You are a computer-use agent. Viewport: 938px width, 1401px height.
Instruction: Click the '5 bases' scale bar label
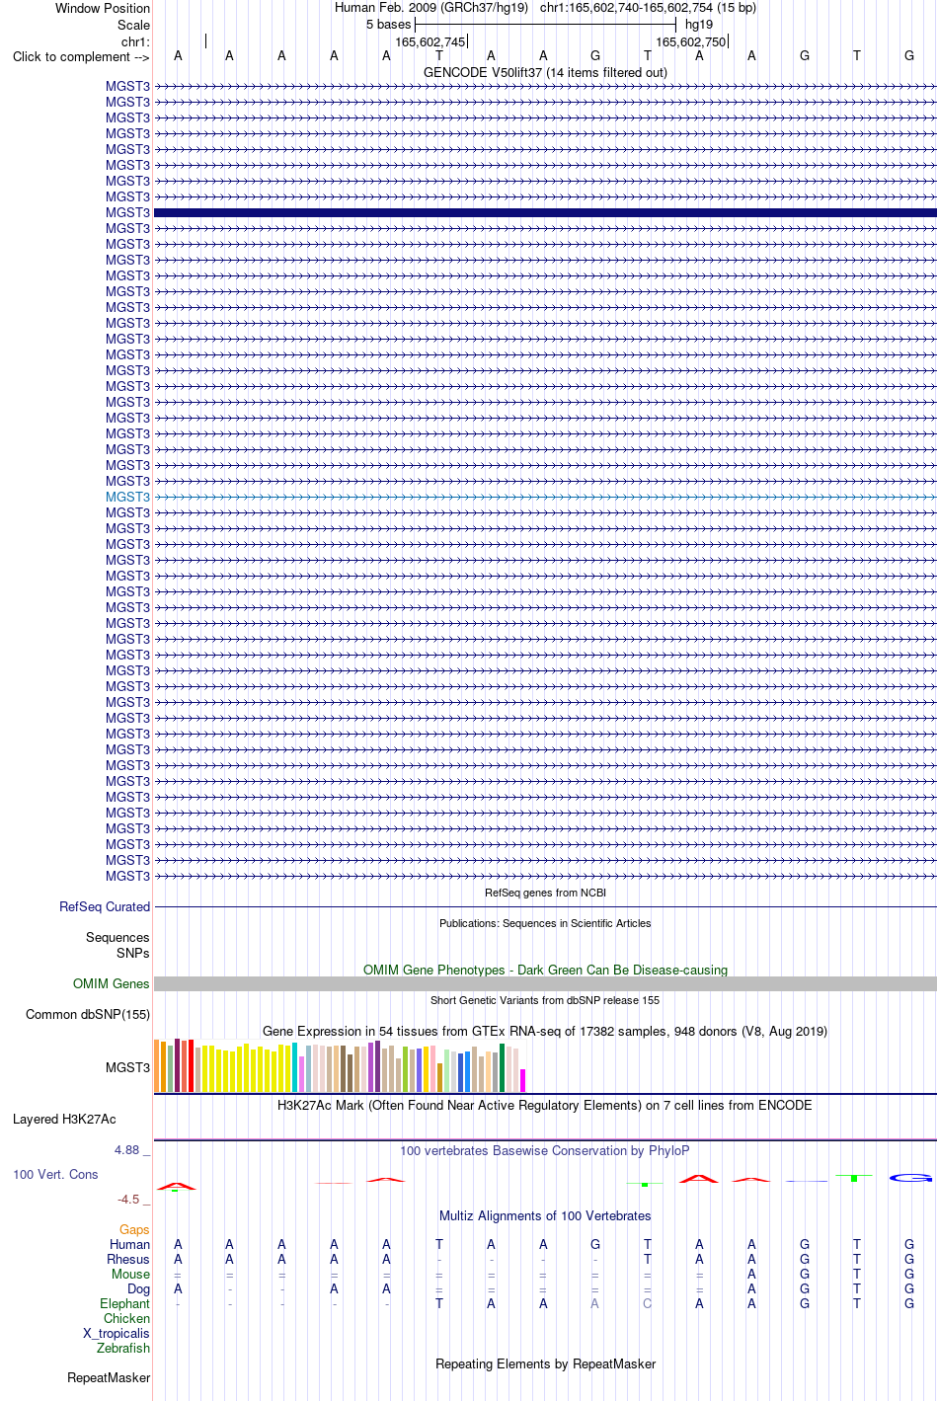click(x=388, y=24)
